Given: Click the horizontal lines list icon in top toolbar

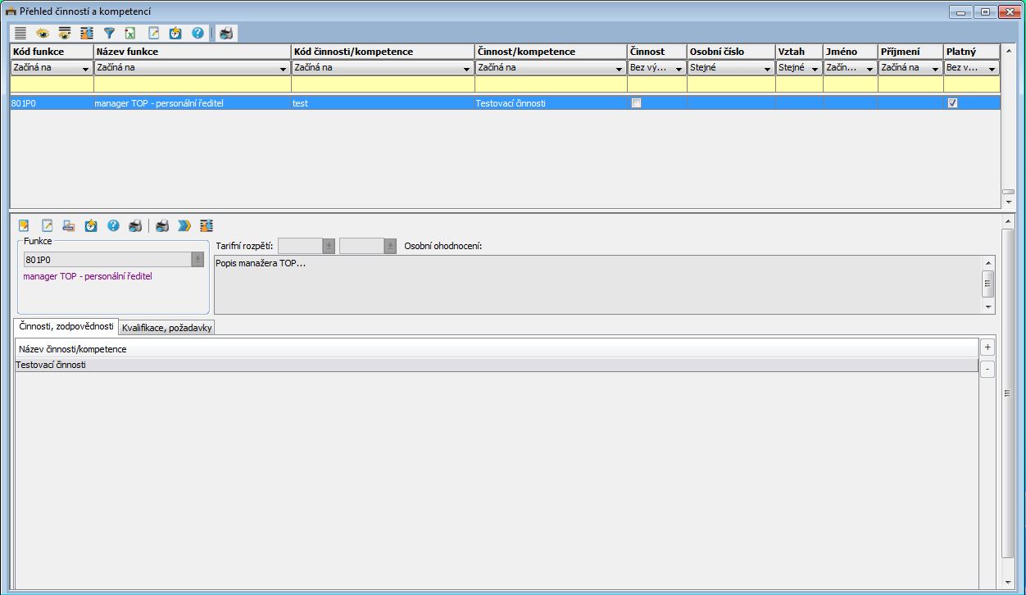Looking at the screenshot, I should 20,34.
